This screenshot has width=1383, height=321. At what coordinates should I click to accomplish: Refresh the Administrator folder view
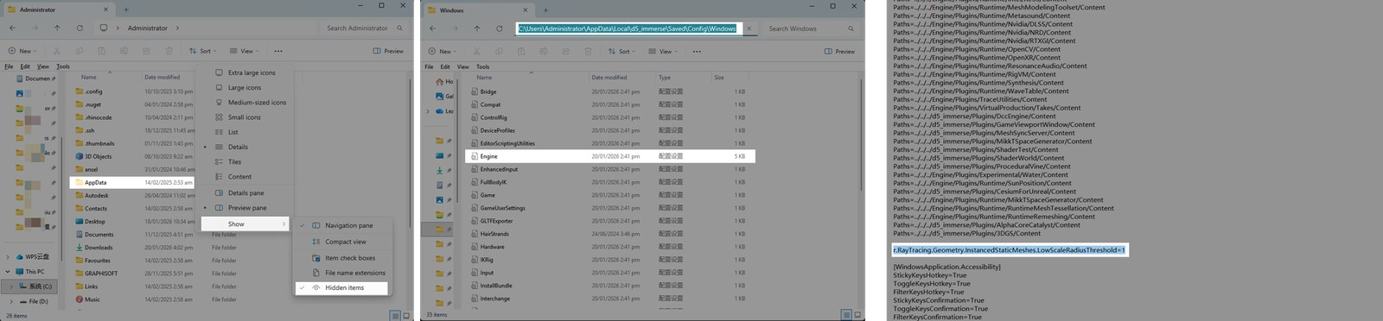pyautogui.click(x=80, y=28)
